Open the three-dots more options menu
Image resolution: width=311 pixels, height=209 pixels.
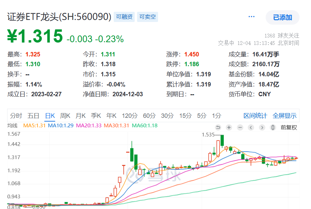pos(251,17)
